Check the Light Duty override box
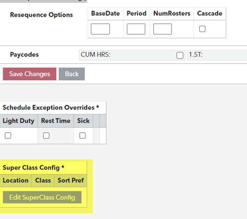This screenshot has width=247, height=219. pyautogui.click(x=8, y=136)
